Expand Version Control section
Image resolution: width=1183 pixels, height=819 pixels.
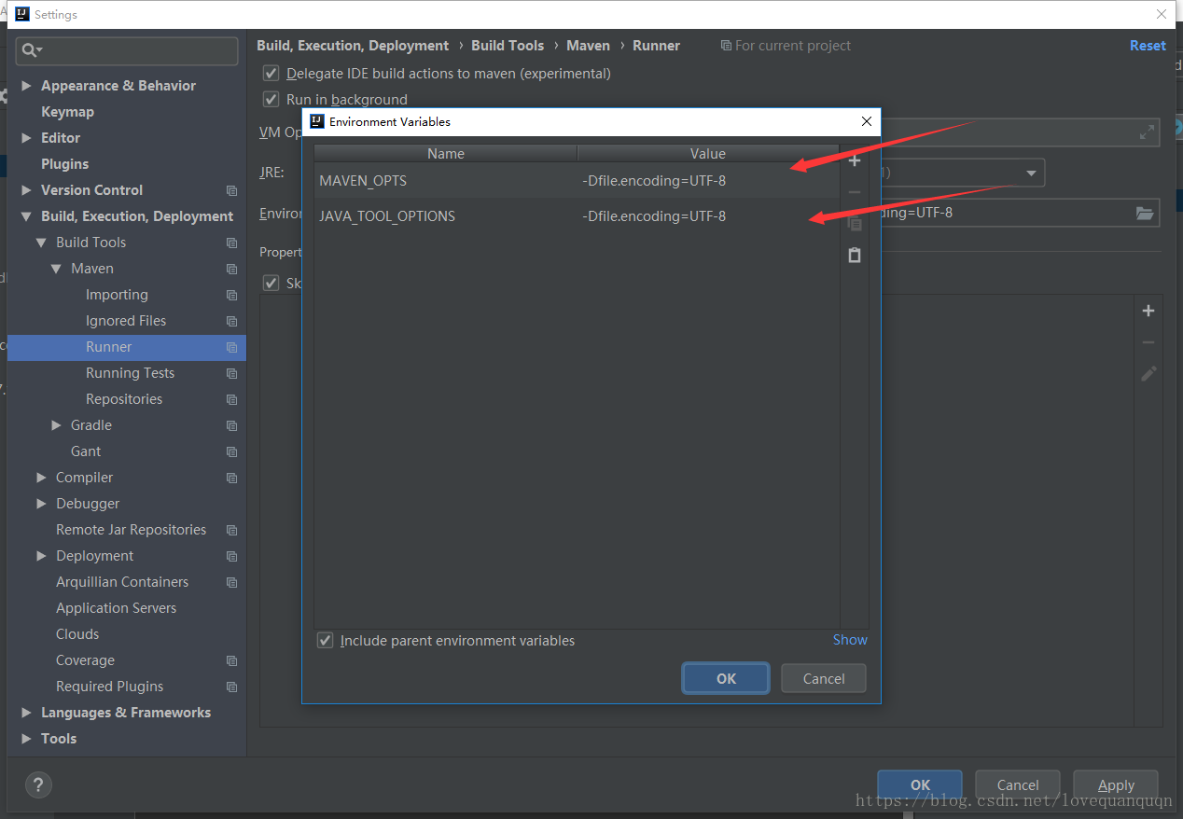coord(26,190)
